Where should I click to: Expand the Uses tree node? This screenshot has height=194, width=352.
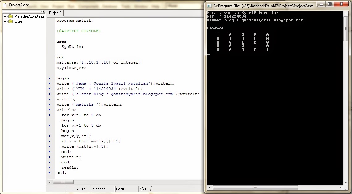point(5,21)
